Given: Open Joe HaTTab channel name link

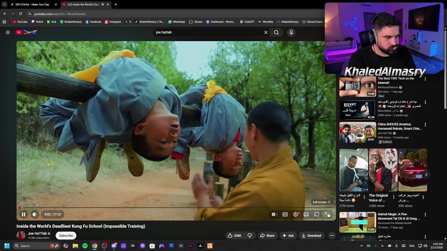Looking at the screenshot, I should coord(37,234).
